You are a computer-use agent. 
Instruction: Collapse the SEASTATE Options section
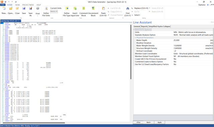coord(134,29)
